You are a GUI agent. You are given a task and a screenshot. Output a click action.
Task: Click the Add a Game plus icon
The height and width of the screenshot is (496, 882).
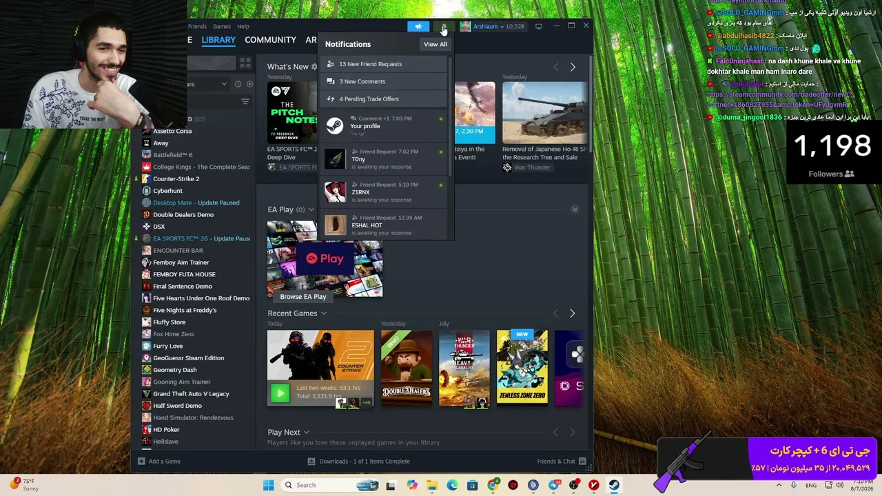point(141,461)
